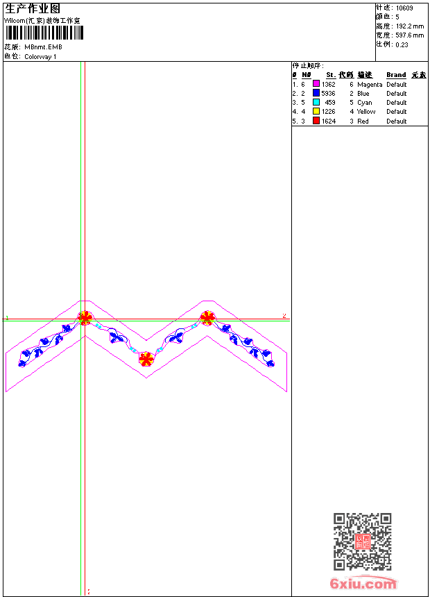The image size is (430, 597).
Task: Click stitch count 5936 in Blue row
Action: [x=329, y=93]
